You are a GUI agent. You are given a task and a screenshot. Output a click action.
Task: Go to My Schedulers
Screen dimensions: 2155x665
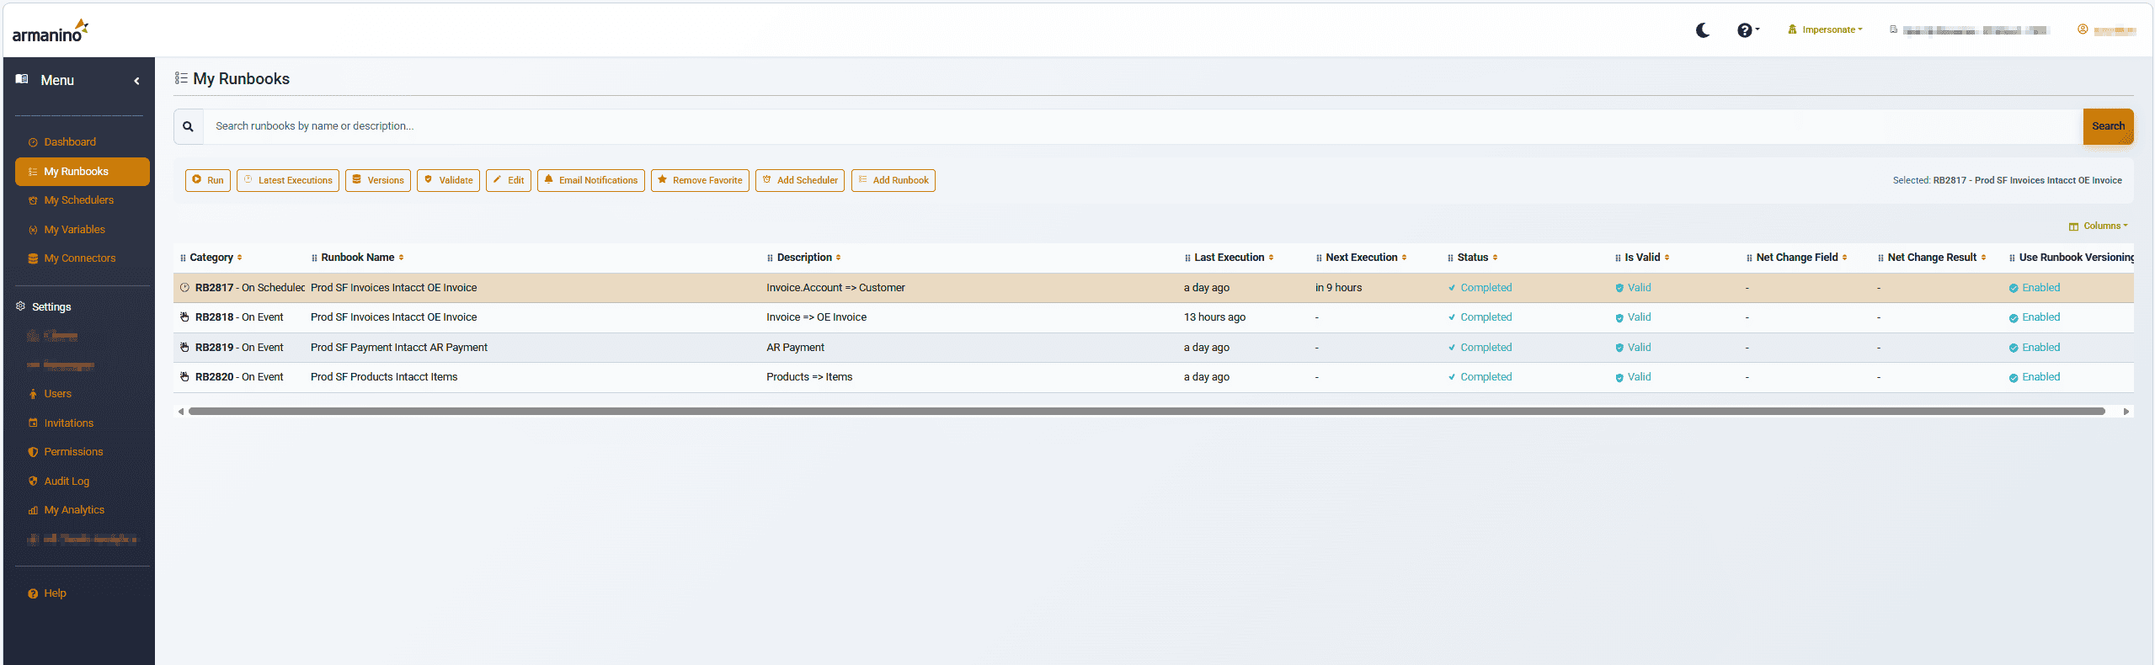(x=78, y=200)
